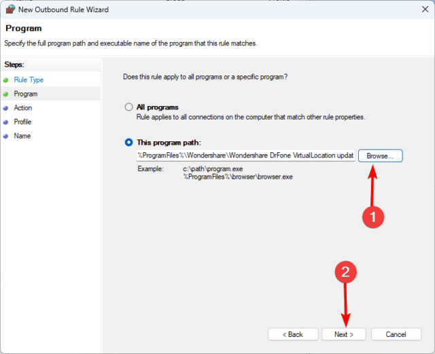435x354 pixels.
Task: Select the Profile step in sidebar
Action: pyautogui.click(x=22, y=122)
